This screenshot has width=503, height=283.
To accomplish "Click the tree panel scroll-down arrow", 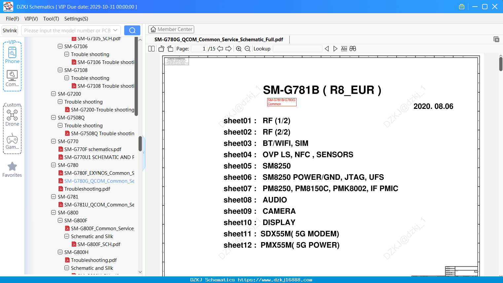I will click(140, 272).
